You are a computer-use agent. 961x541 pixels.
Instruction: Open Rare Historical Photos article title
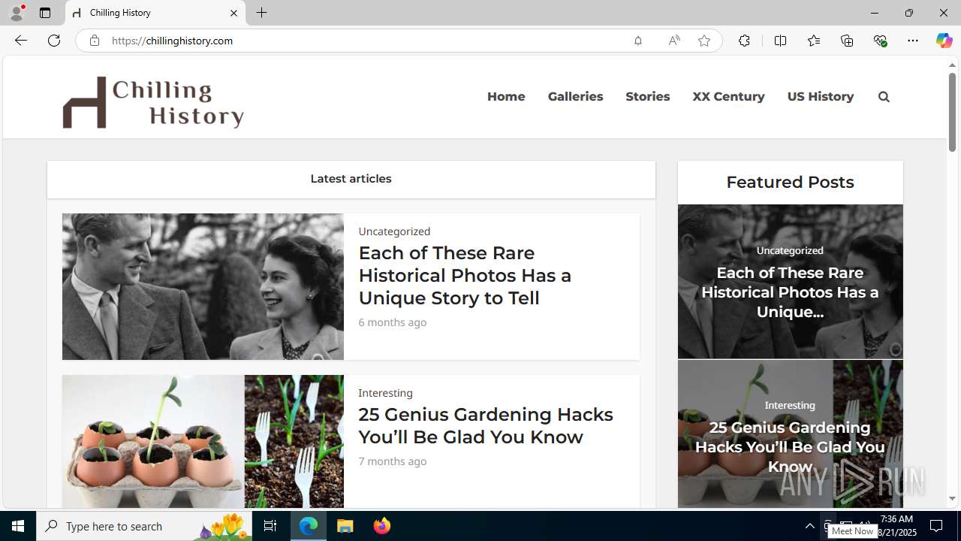click(x=465, y=275)
